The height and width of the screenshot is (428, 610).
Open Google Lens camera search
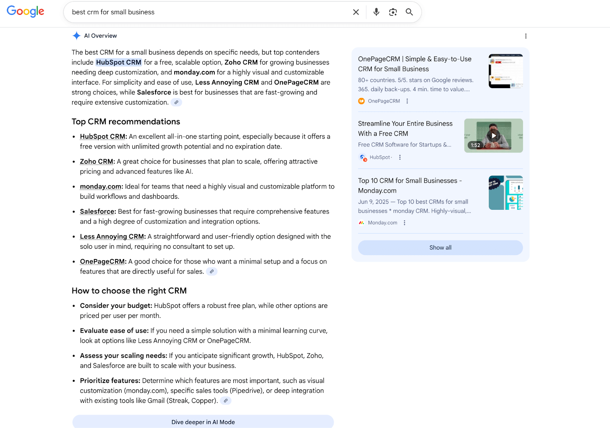393,12
